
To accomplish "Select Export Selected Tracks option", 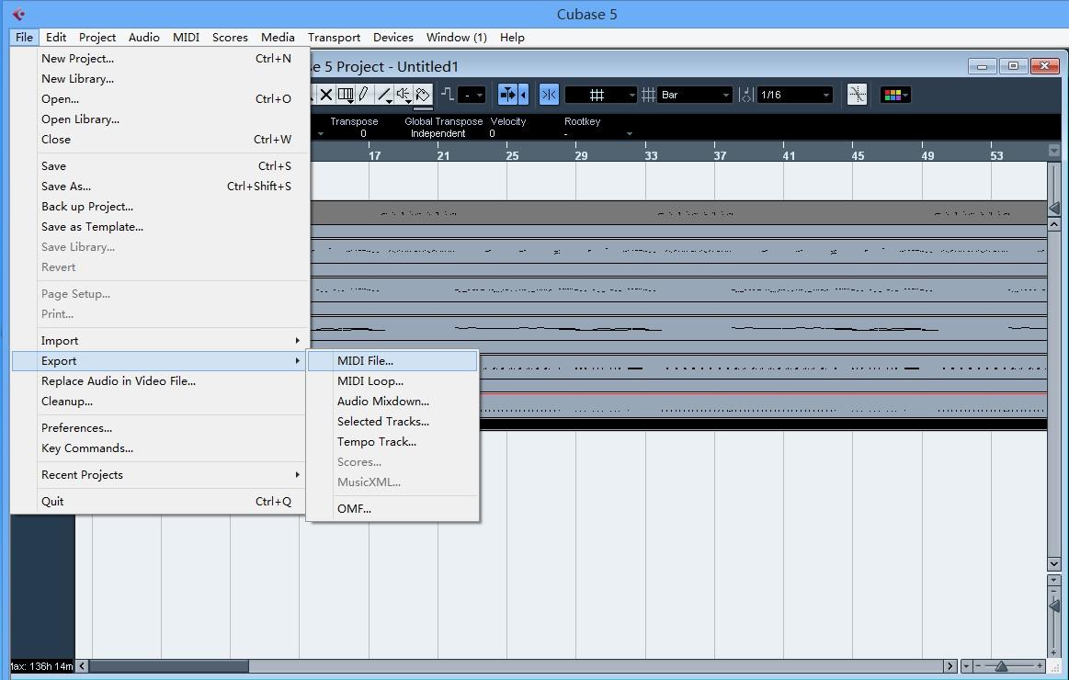I will click(392, 422).
